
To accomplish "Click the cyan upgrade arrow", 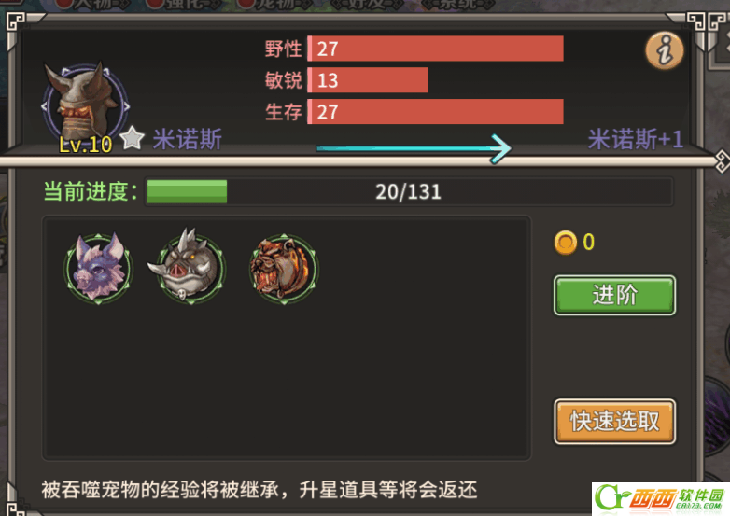I will coord(414,148).
